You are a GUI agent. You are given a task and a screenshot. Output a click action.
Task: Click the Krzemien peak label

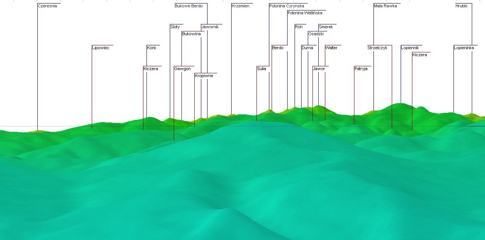[241, 6]
